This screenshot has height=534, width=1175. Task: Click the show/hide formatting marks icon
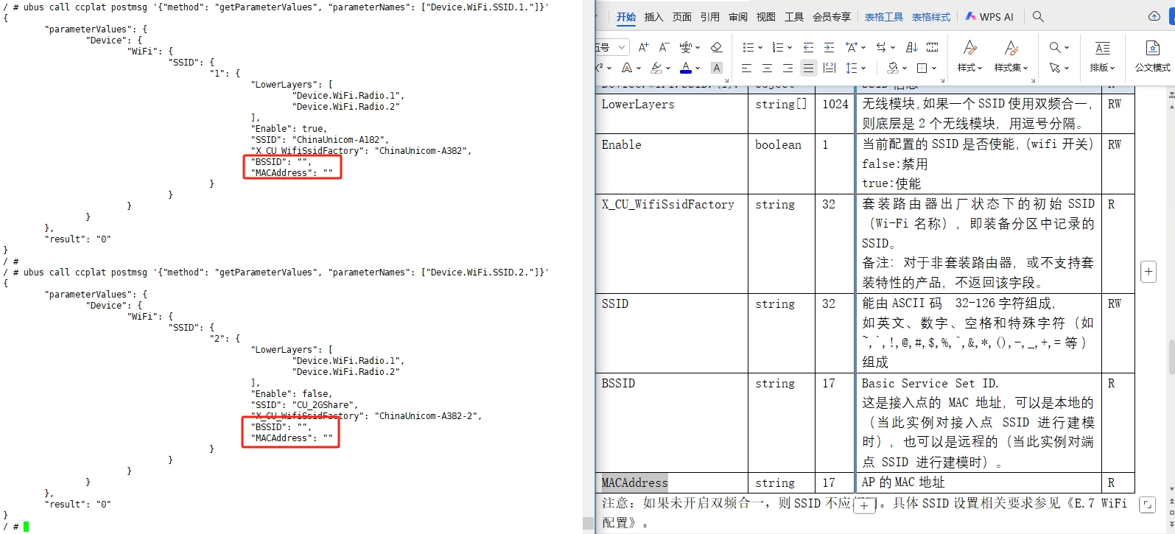click(932, 47)
